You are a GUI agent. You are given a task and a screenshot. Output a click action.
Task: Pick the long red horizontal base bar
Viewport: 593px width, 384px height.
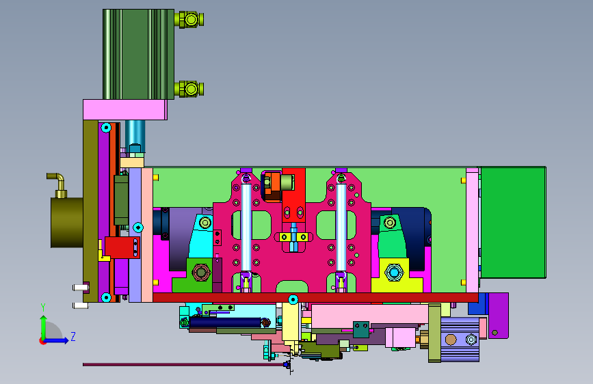[x=316, y=297]
